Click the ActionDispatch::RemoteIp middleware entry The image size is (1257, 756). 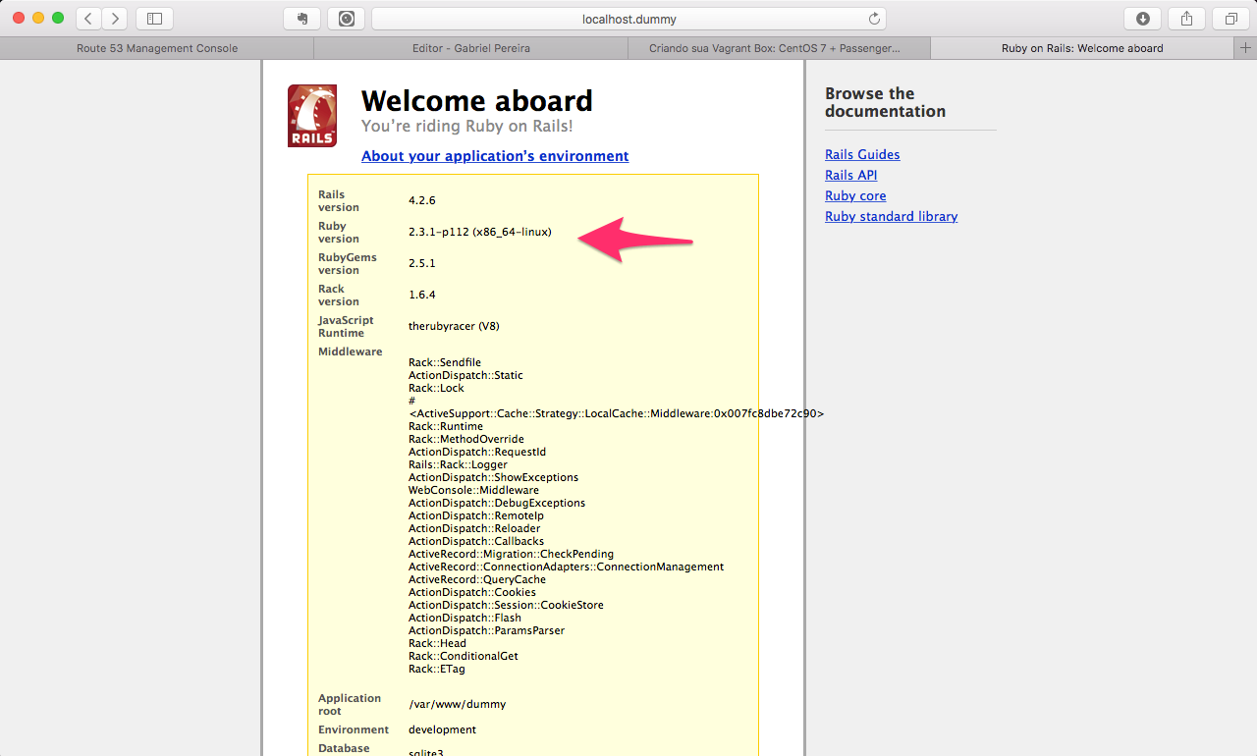pyautogui.click(x=476, y=515)
